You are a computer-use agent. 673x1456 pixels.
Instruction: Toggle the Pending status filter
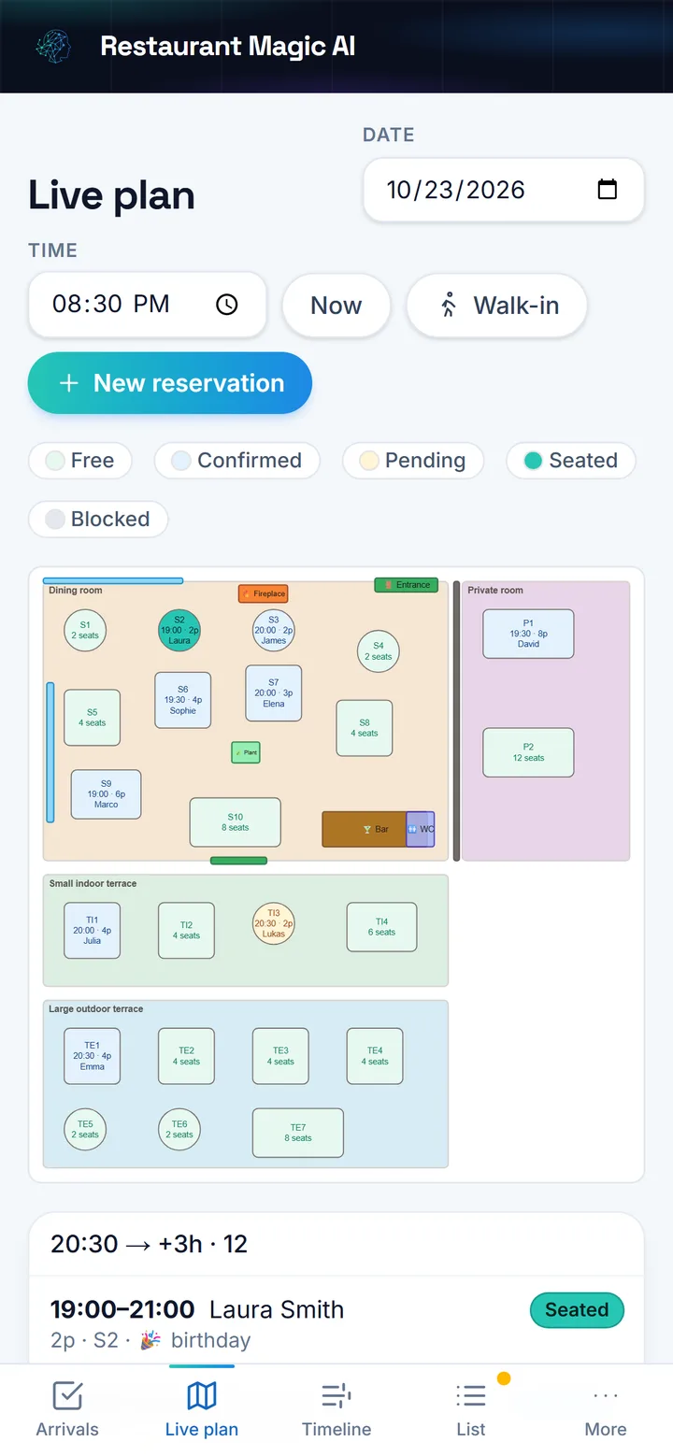(413, 461)
